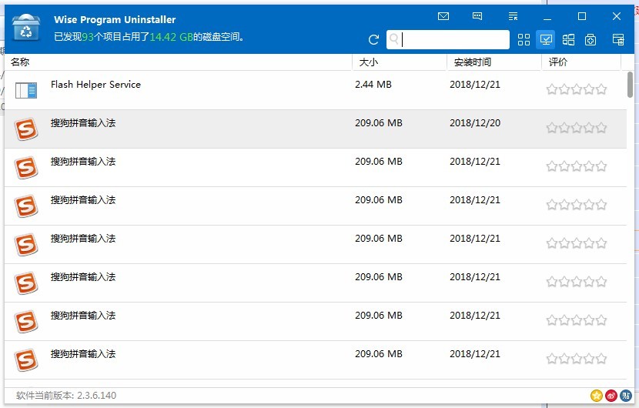Click the 软件当前版本: 2.3.6.140 text
Image resolution: width=639 pixels, height=408 pixels.
point(66,396)
